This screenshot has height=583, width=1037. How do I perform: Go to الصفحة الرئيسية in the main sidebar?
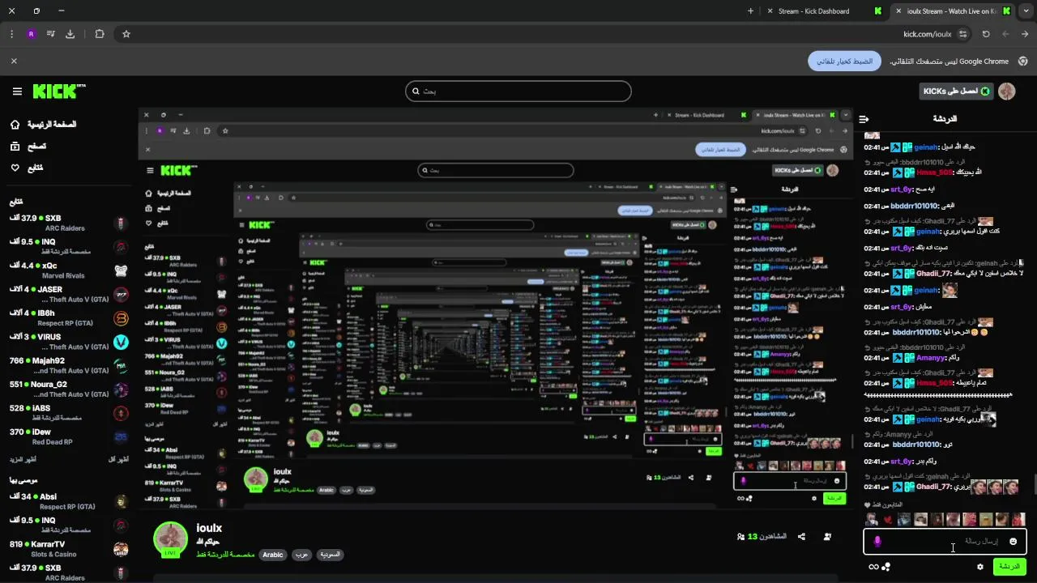[45, 125]
